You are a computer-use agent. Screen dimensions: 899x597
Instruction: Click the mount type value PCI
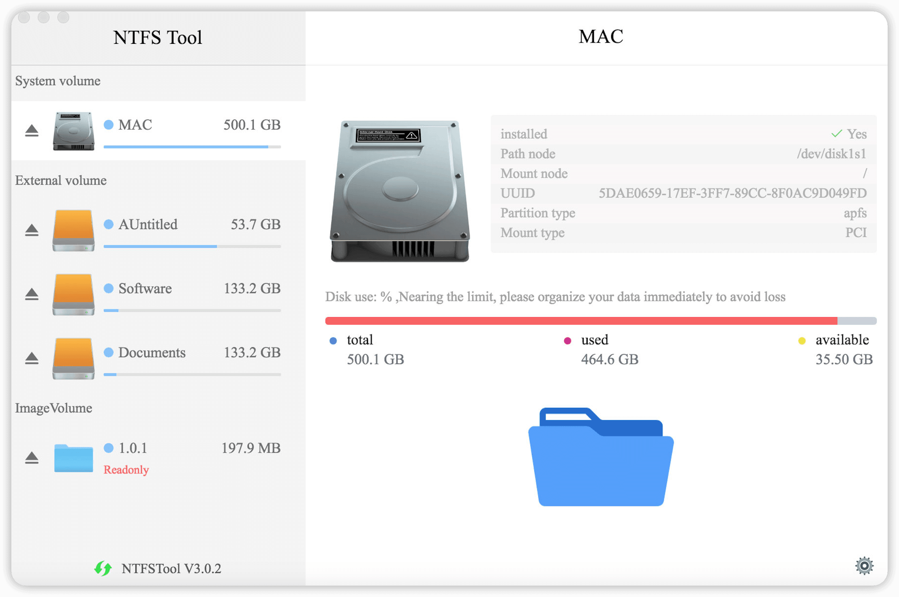click(x=856, y=232)
